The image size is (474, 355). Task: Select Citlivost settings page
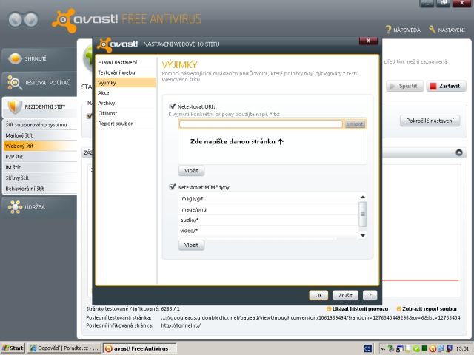(x=126, y=113)
